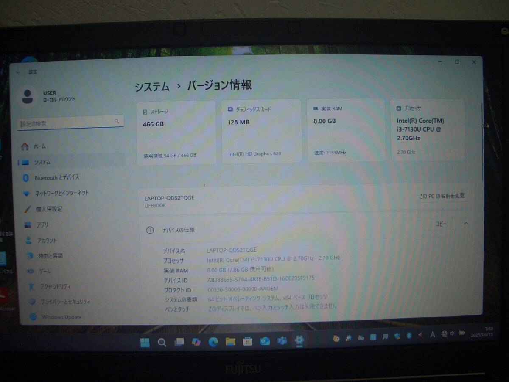
Task: Click the magnifier icon in the search box
Action: (117, 121)
